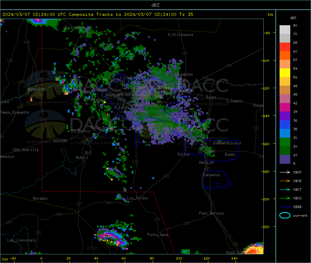Select the red 60 dBZ color swatch
Viewport: 311px width, 263px height.
285,47
